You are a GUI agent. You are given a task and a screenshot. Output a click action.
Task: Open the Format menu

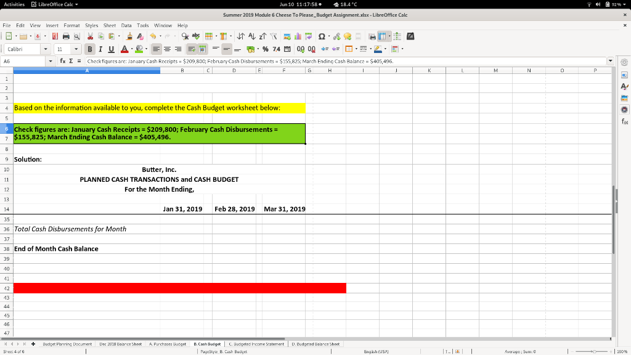coord(71,25)
